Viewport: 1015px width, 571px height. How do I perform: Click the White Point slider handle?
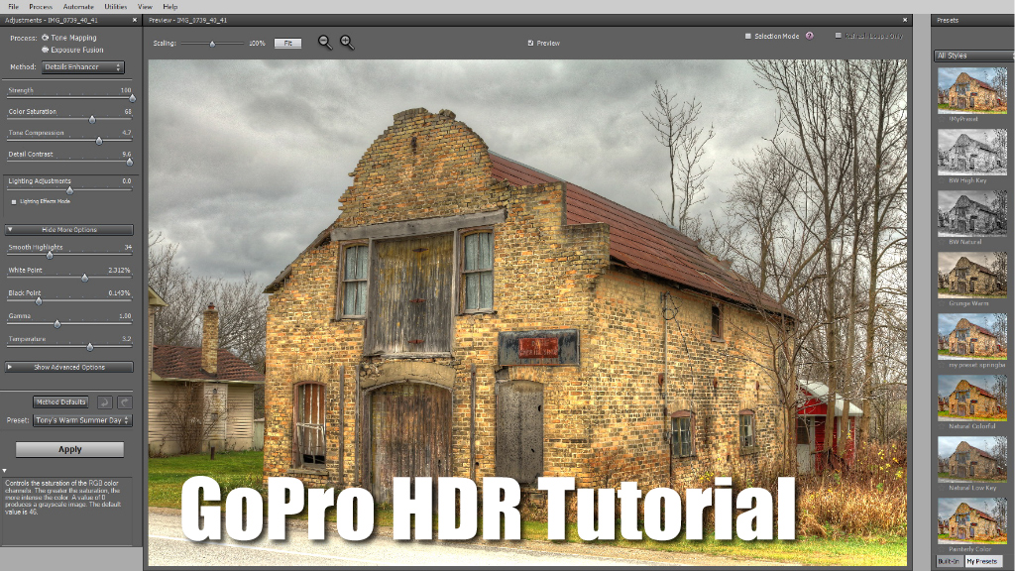[85, 278]
